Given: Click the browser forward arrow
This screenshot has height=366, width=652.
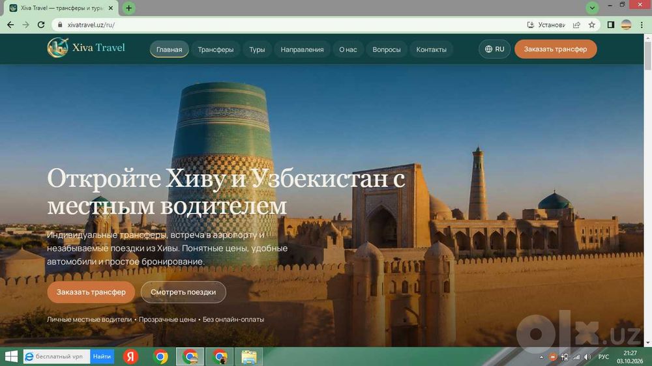Looking at the screenshot, I should (x=26, y=25).
